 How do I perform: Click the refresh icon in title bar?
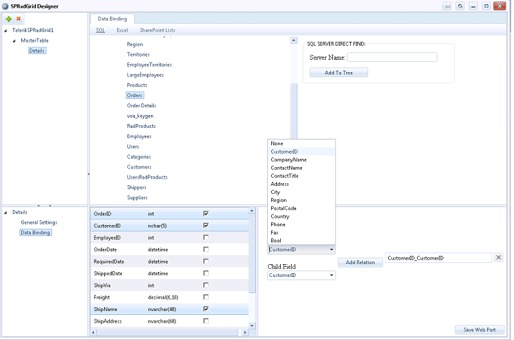pos(460,6)
